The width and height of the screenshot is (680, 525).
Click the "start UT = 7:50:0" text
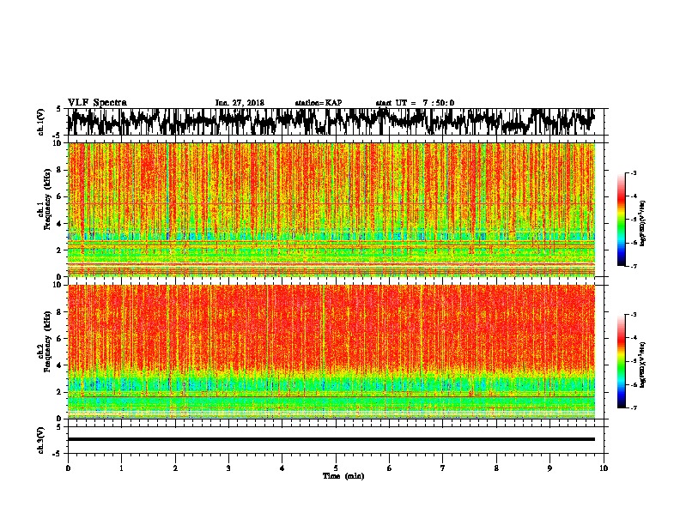pos(415,103)
